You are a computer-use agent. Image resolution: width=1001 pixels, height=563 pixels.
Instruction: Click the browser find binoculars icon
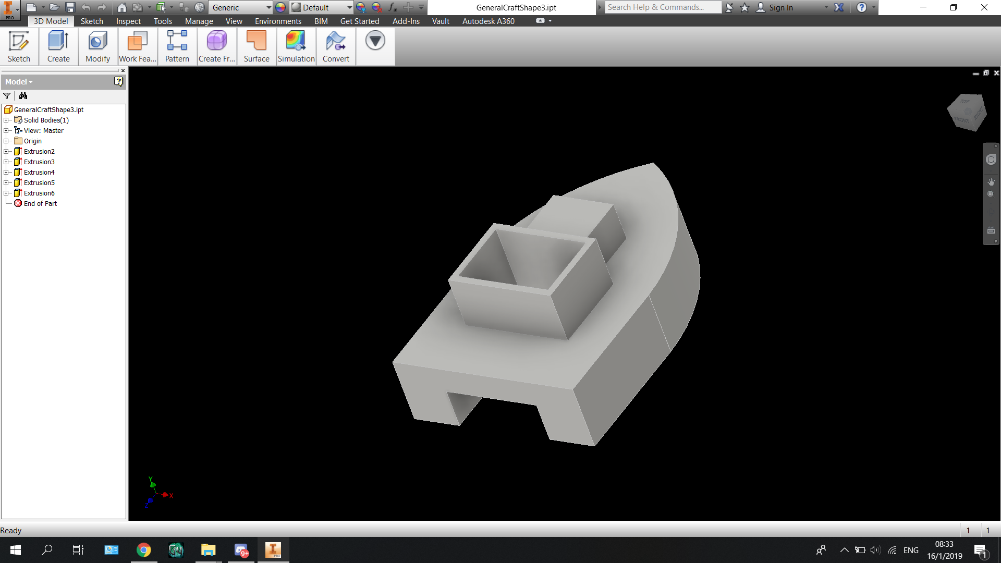pos(23,96)
